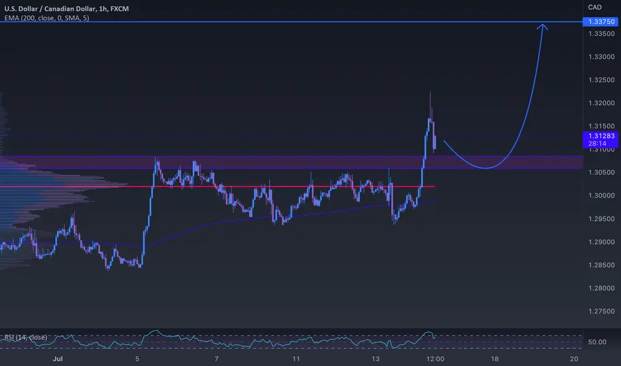Select the red horizontal support line
Screen dimensions: 621x366
pyautogui.click(x=217, y=186)
